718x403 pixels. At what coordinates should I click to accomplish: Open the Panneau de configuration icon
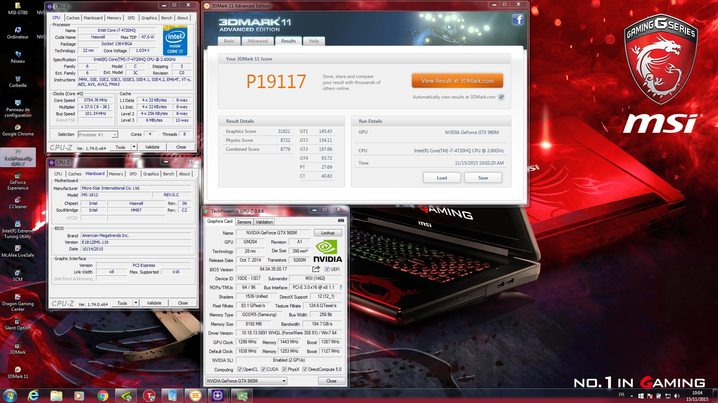18,108
